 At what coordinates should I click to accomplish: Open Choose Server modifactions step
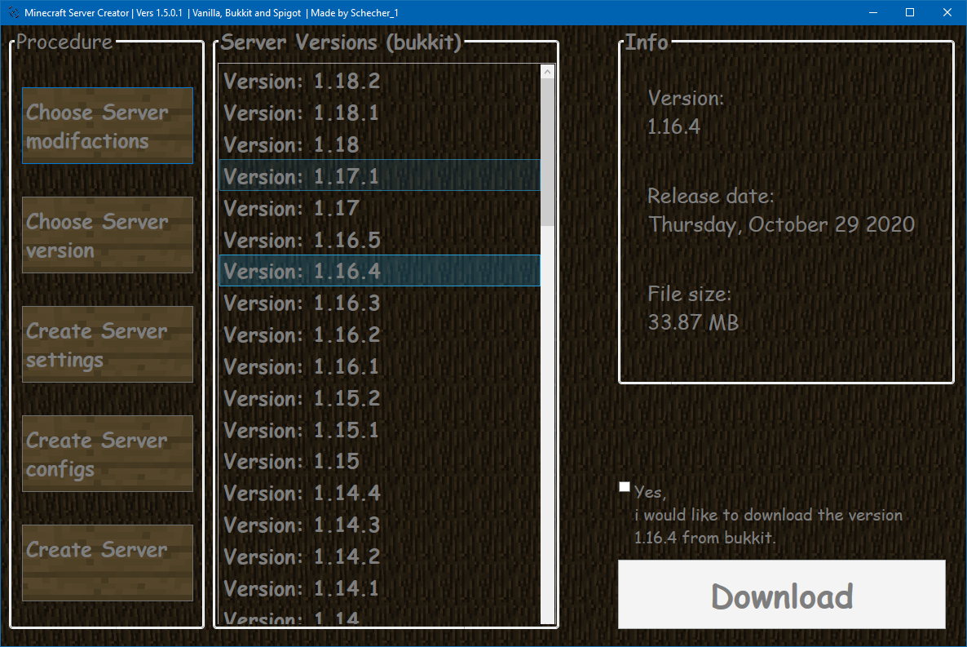(x=108, y=126)
